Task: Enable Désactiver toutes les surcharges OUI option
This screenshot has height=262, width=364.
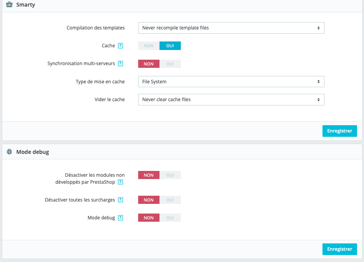Action: [170, 200]
